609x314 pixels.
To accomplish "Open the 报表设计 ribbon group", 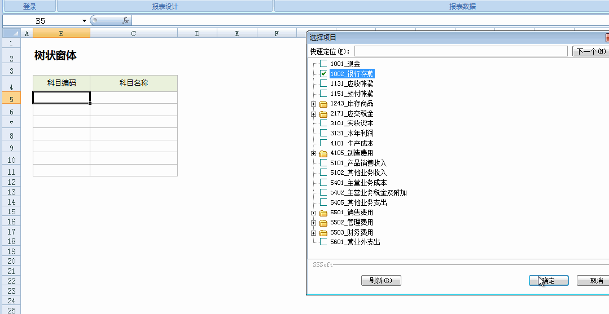I will coord(165,6).
